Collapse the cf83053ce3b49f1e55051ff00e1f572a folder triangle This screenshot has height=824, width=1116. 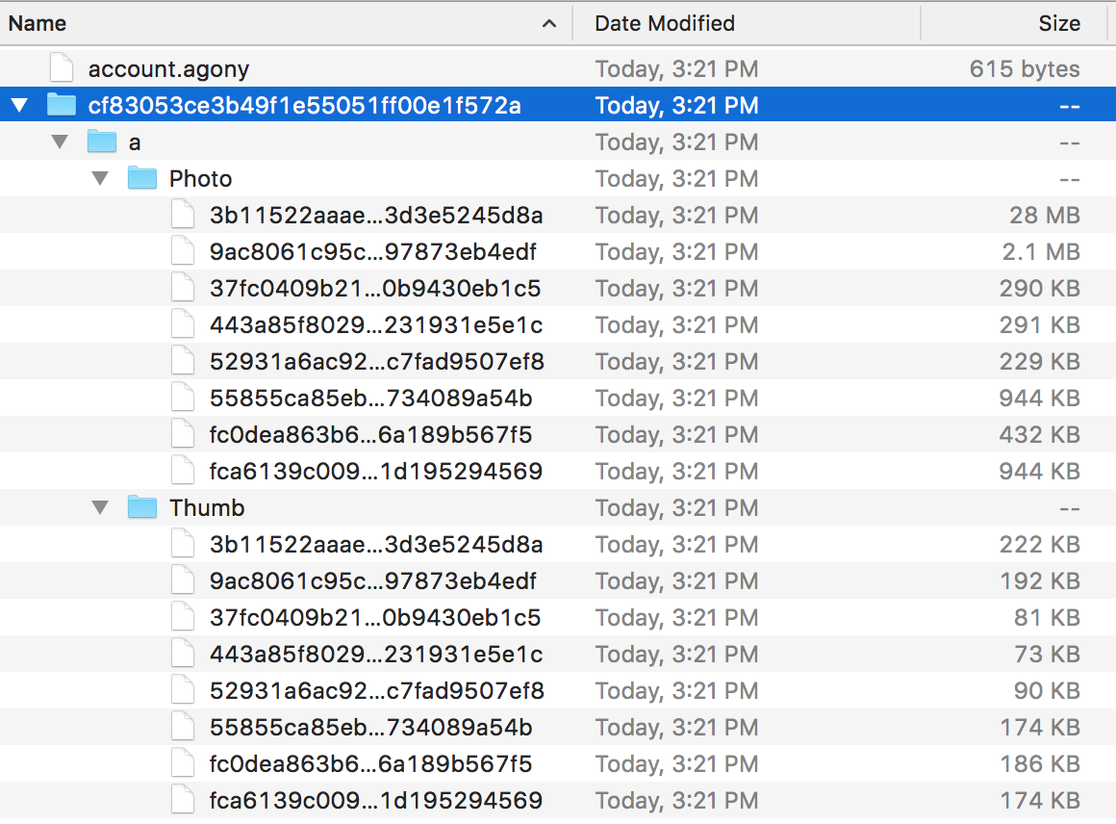click(x=19, y=106)
